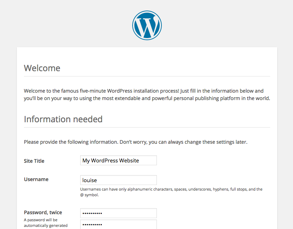The image size is (293, 229).
Task: Select the Site Title input field
Action: click(x=118, y=160)
